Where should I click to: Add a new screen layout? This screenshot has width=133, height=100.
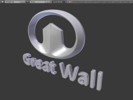point(21,2)
